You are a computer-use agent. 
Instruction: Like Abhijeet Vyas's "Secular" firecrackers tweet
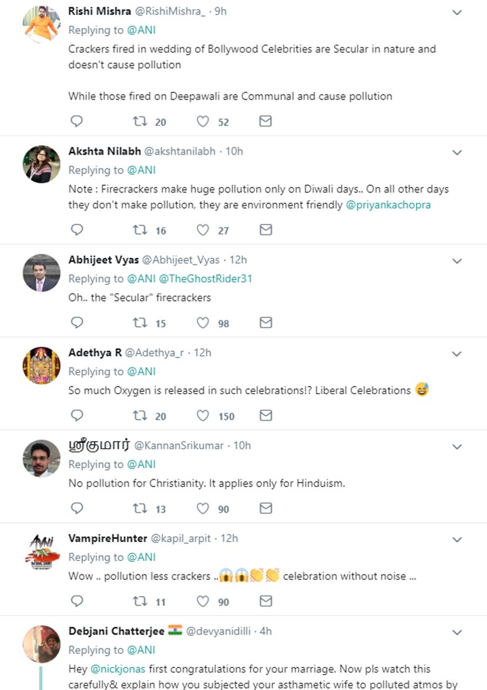click(203, 323)
